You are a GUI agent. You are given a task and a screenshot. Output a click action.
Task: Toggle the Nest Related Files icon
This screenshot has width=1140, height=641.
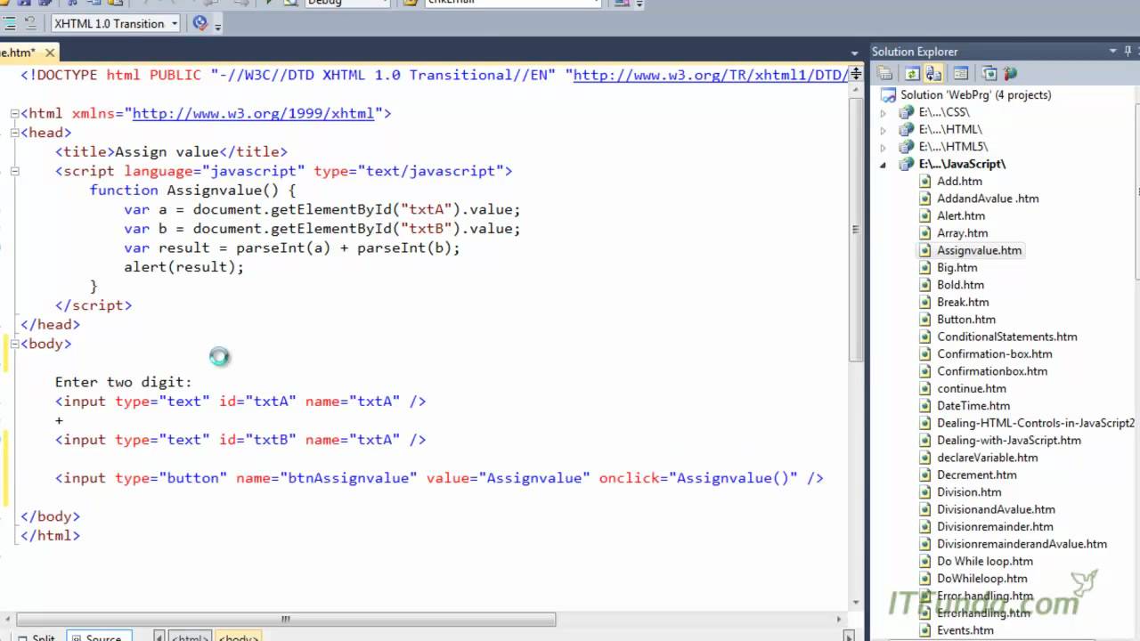(x=933, y=74)
